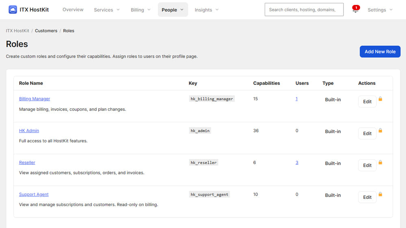
Task: Click the hk_support_agent key
Action: (209, 194)
